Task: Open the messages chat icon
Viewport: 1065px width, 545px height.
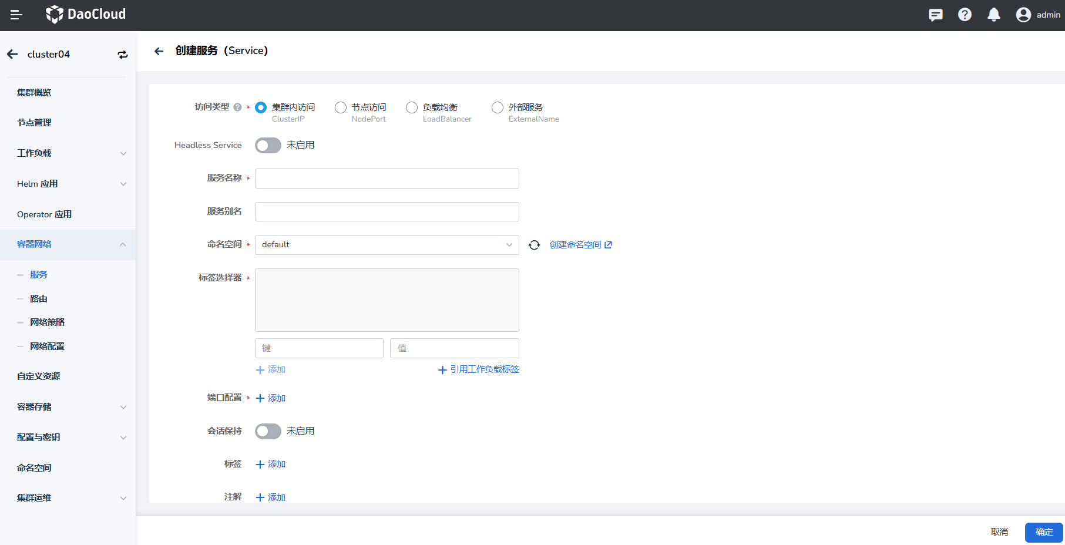Action: (935, 15)
